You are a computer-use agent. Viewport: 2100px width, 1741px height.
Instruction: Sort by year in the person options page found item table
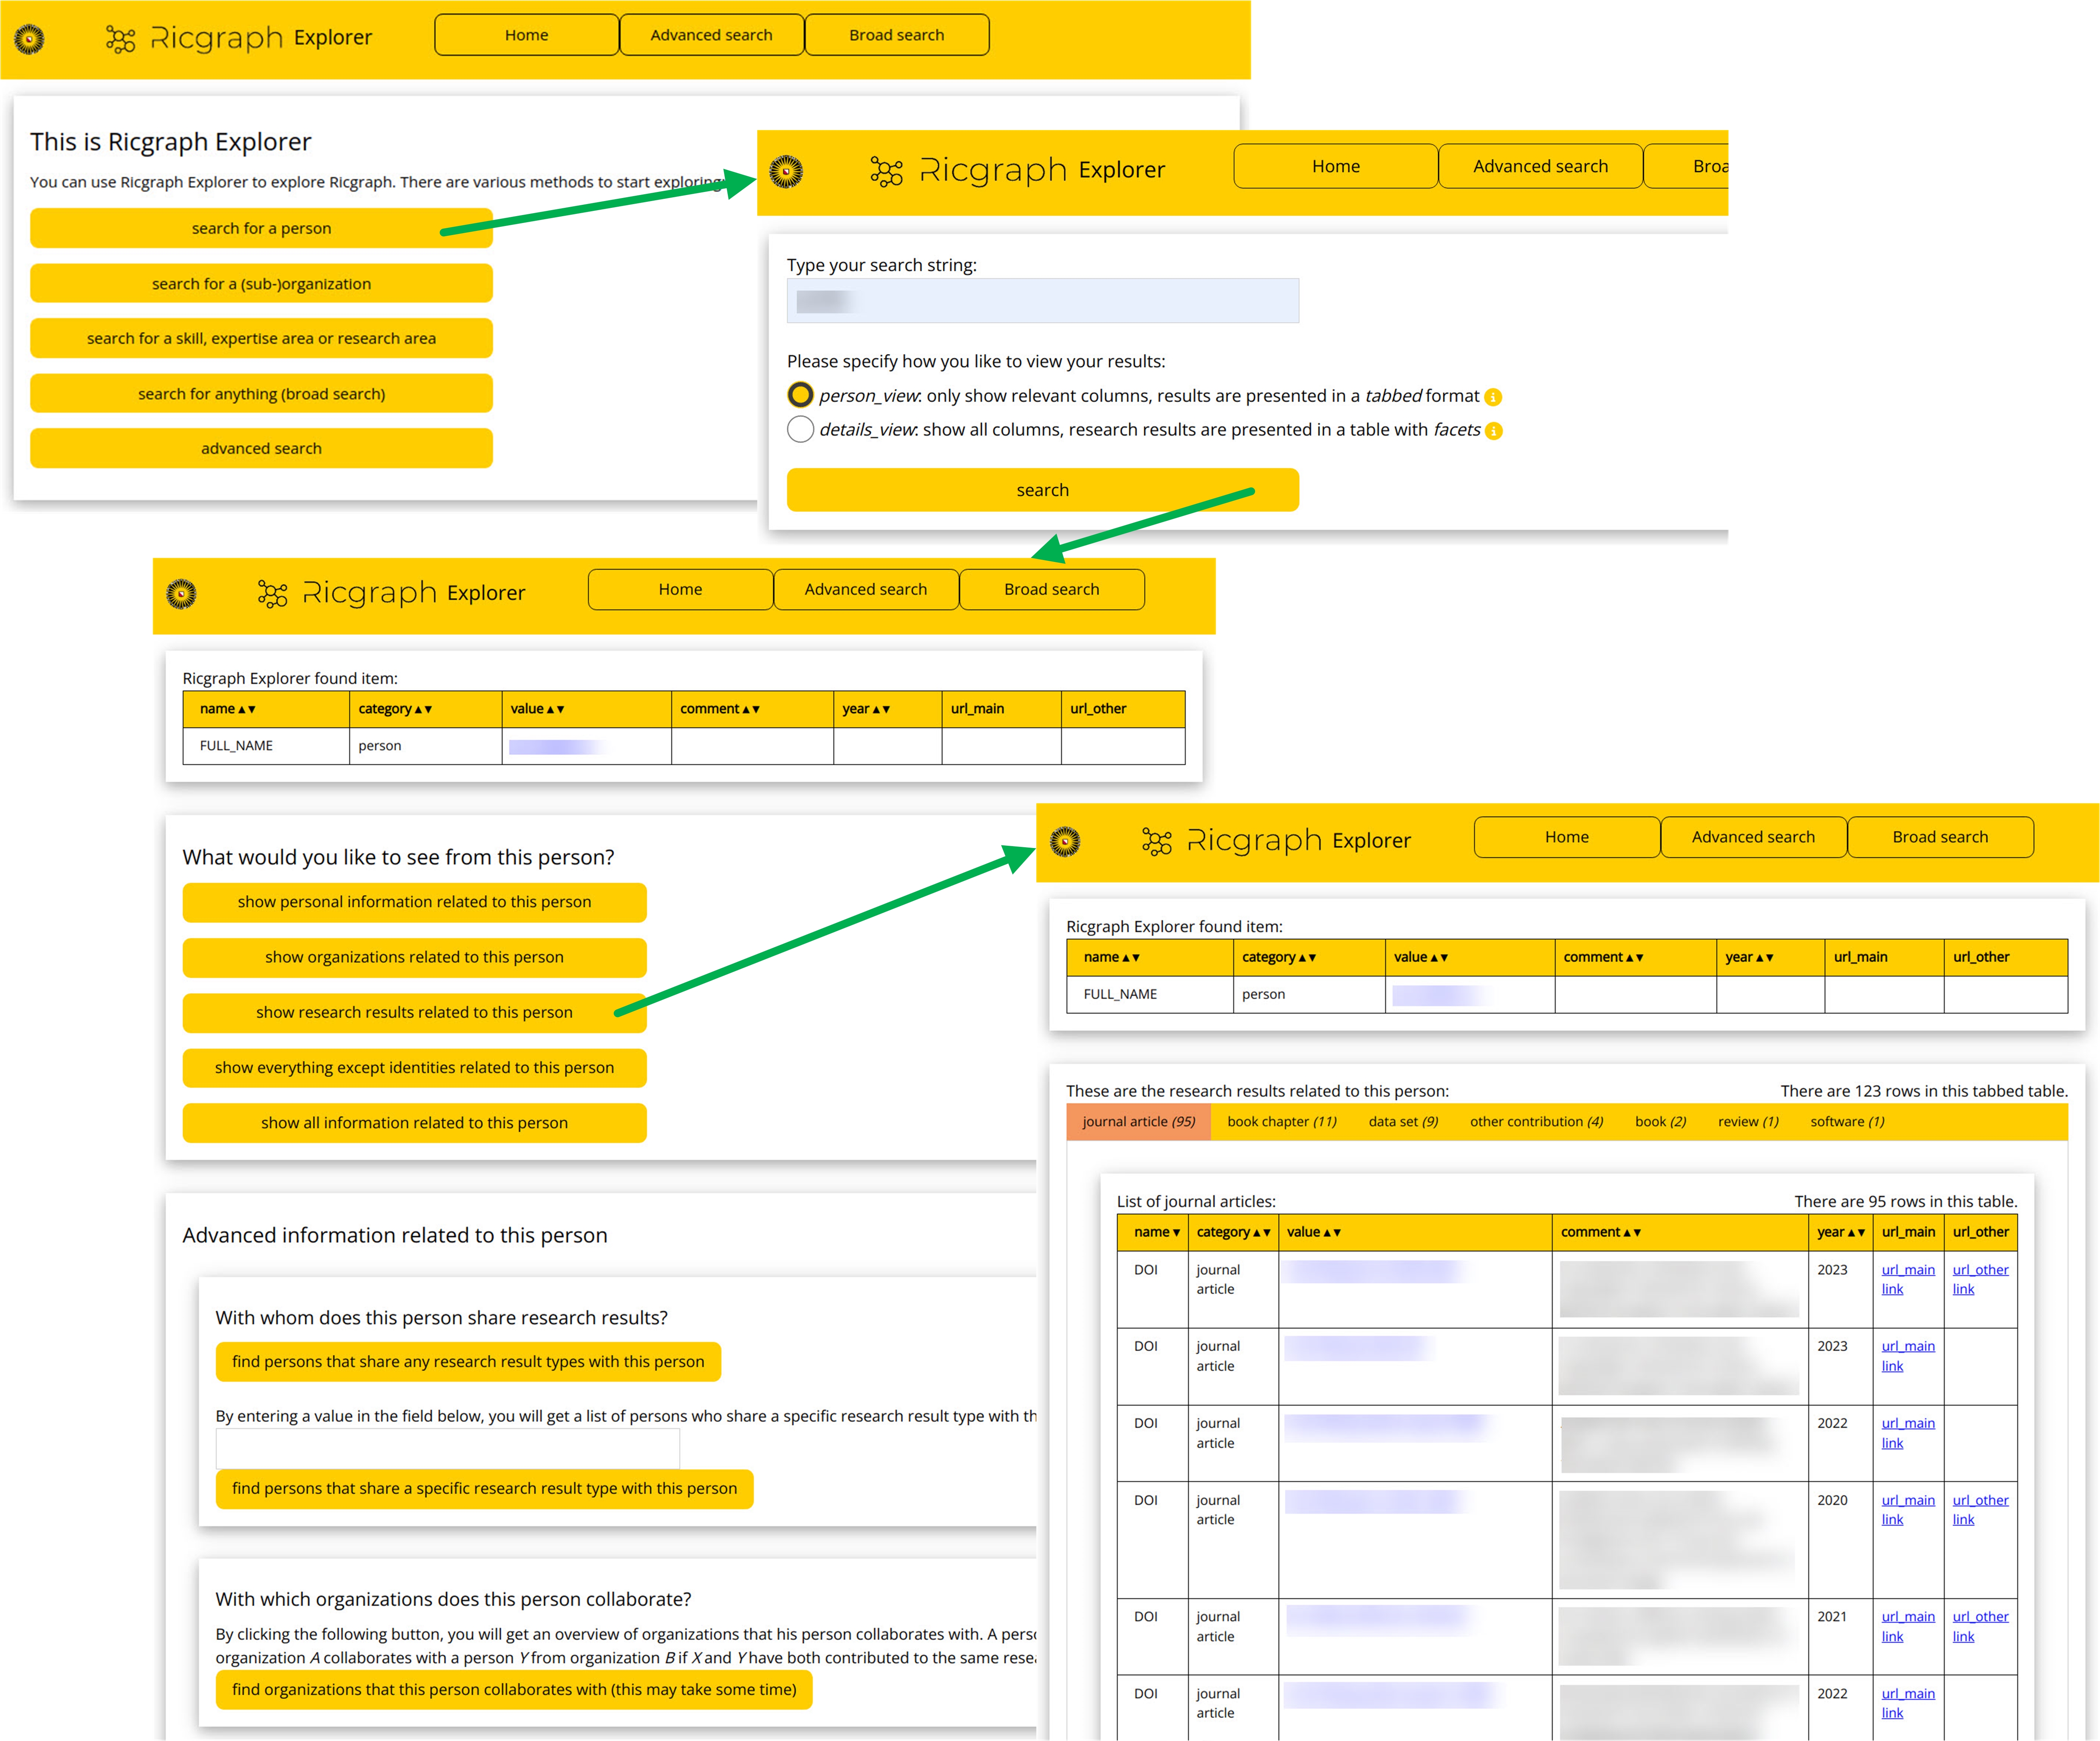click(x=866, y=709)
